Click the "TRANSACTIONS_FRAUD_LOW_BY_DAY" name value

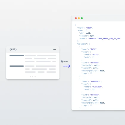coord(104,38)
